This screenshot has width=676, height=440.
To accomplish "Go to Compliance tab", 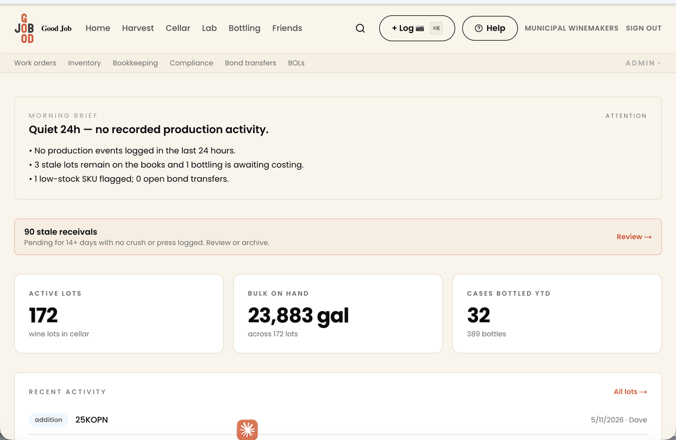I will pos(191,63).
